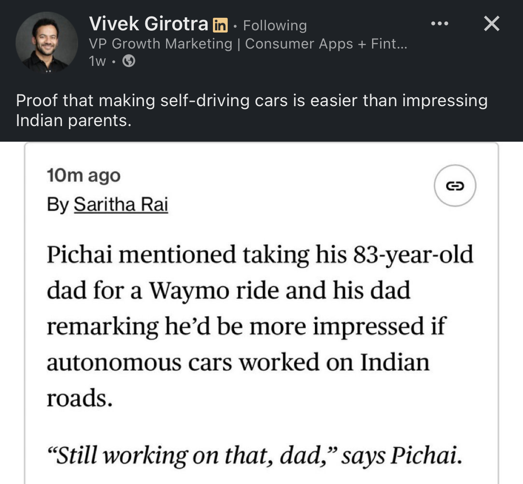Close the post with the X button
The width and height of the screenshot is (523, 484).
(491, 23)
